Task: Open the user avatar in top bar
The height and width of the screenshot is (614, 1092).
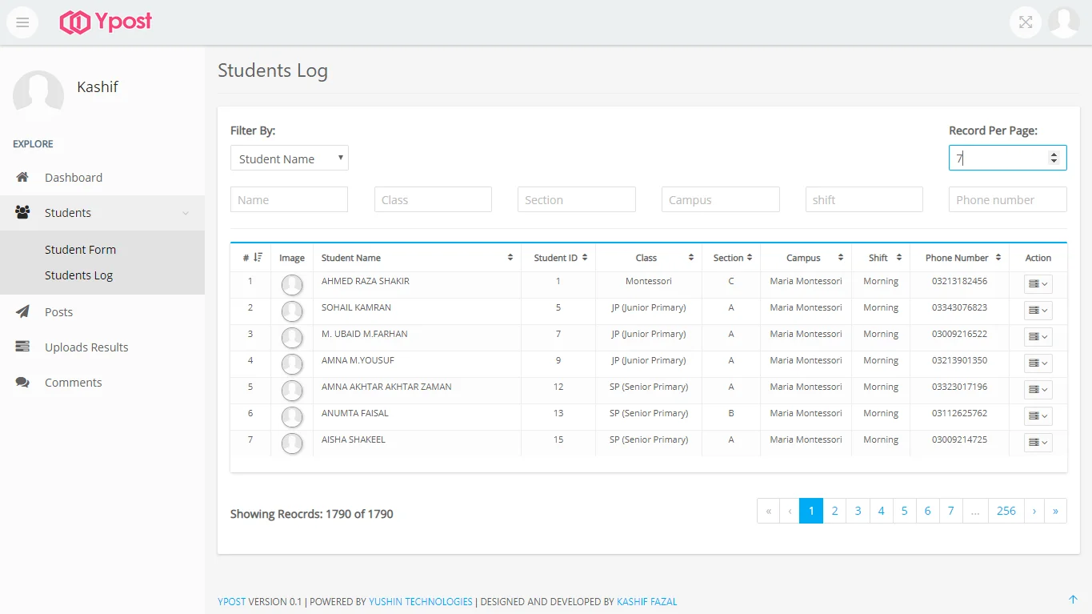Action: tap(1064, 22)
